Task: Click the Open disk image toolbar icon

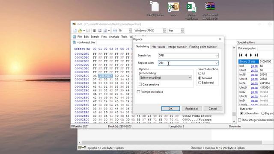Action: (x=105, y=30)
